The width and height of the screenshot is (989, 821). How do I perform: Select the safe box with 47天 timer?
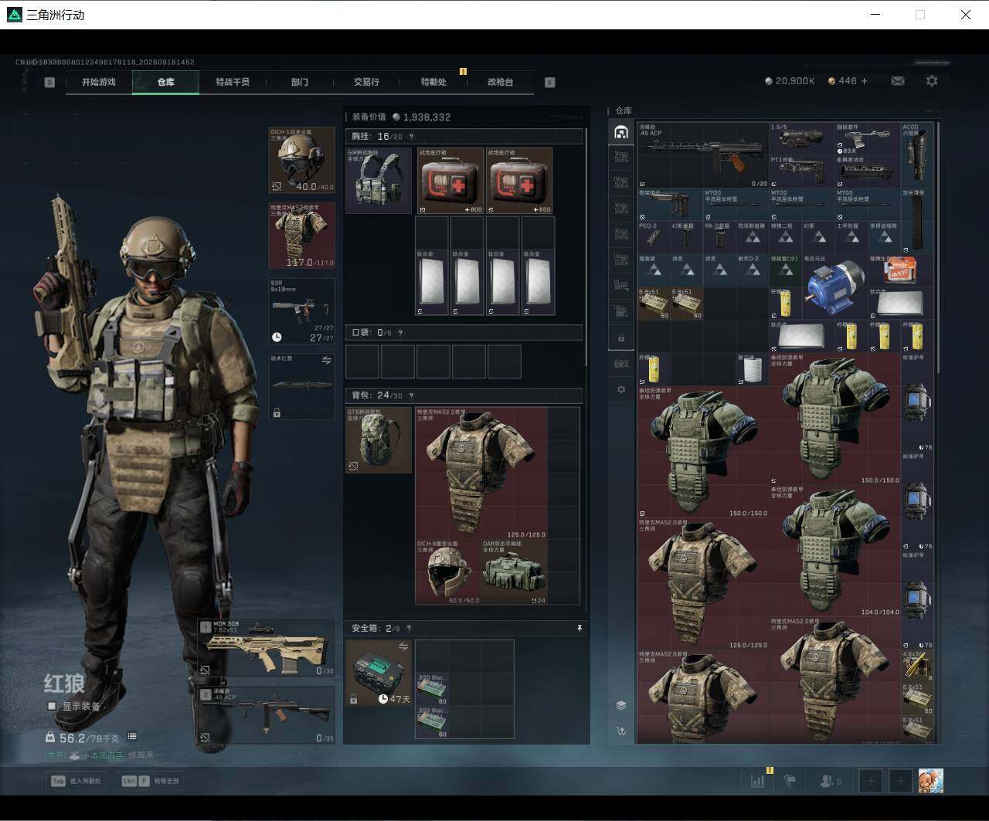[379, 673]
